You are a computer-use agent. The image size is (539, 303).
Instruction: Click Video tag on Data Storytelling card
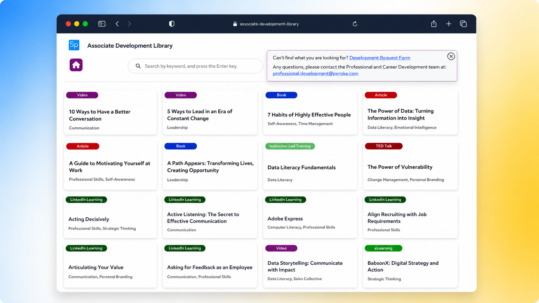pos(281,248)
